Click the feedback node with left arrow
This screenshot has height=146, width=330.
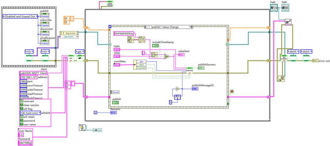pos(178,97)
